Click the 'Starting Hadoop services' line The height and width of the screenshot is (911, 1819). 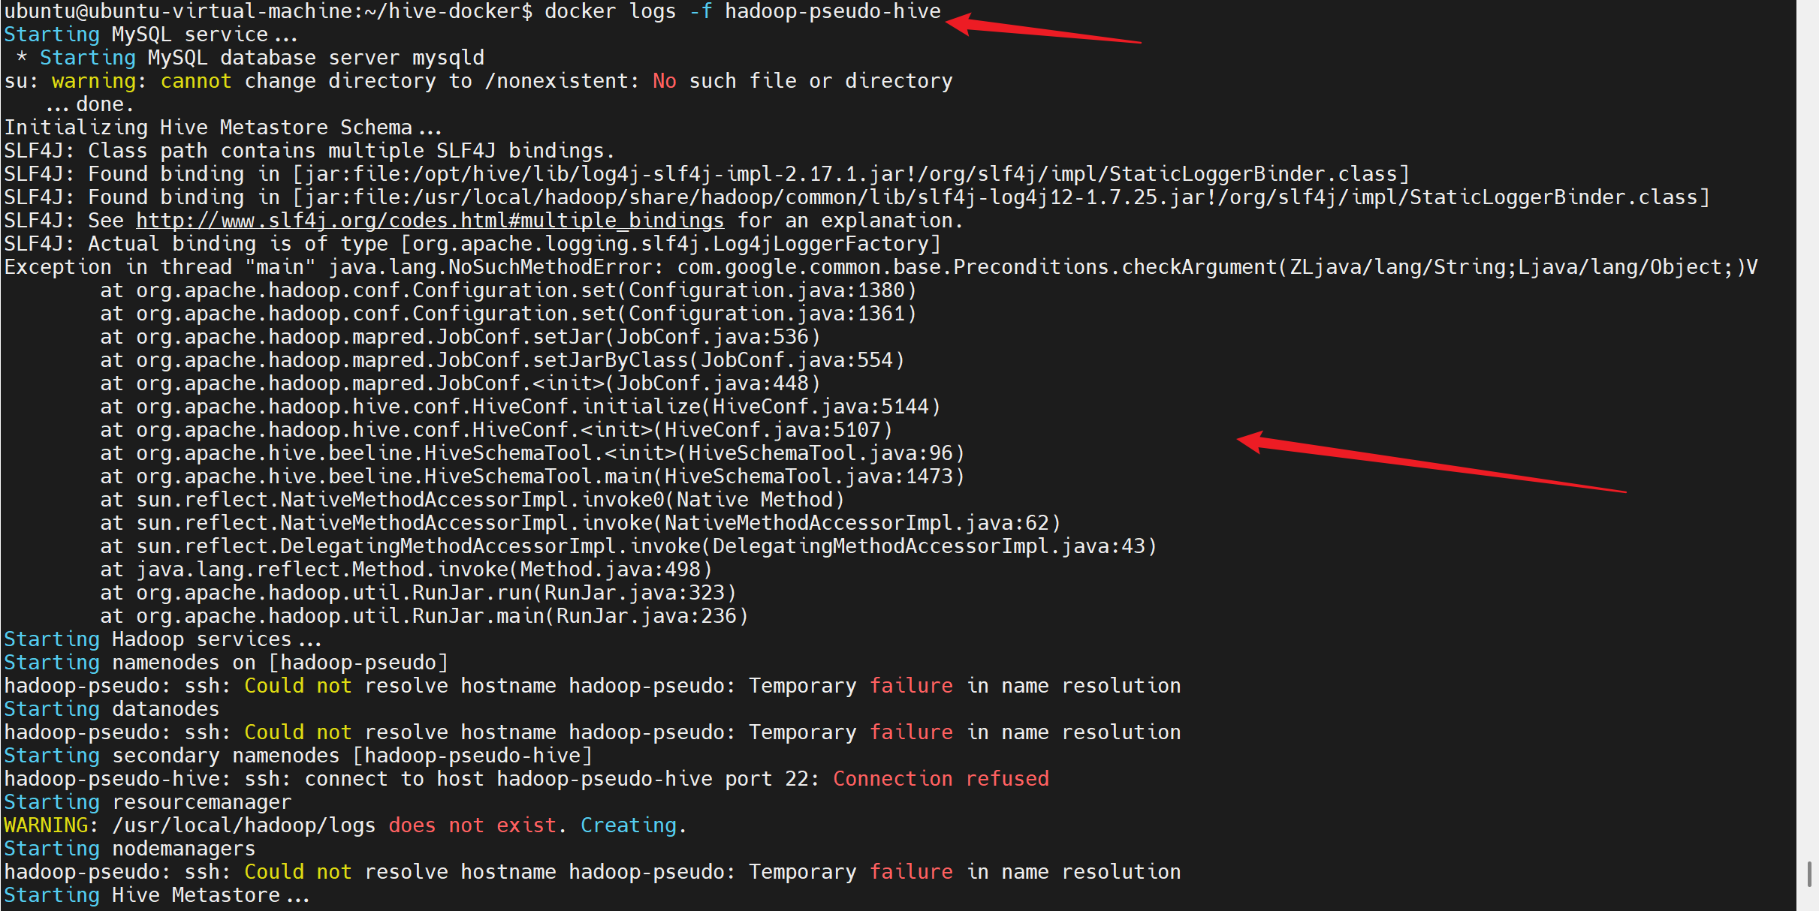click(163, 639)
